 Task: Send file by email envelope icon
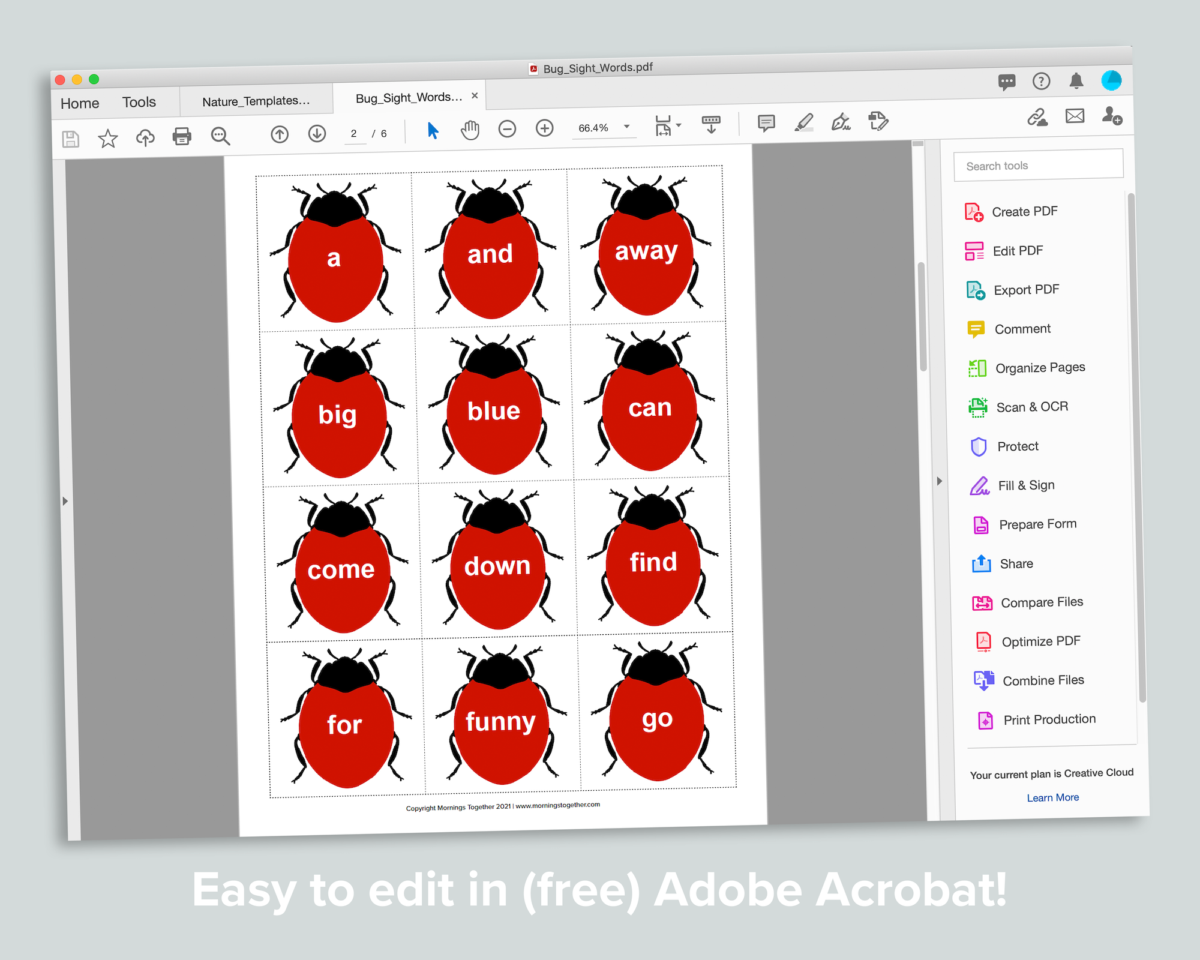point(1075,116)
